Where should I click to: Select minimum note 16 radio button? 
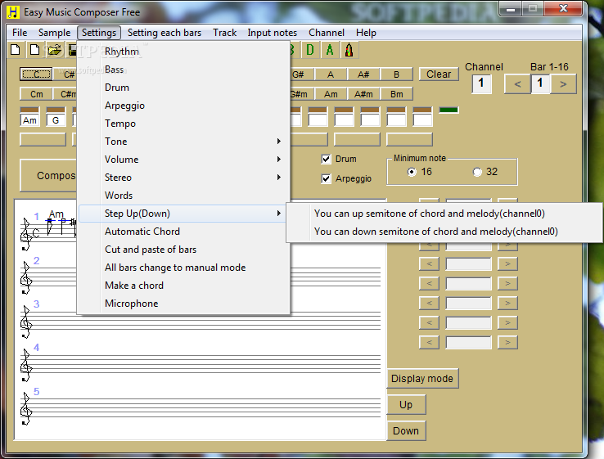point(412,172)
